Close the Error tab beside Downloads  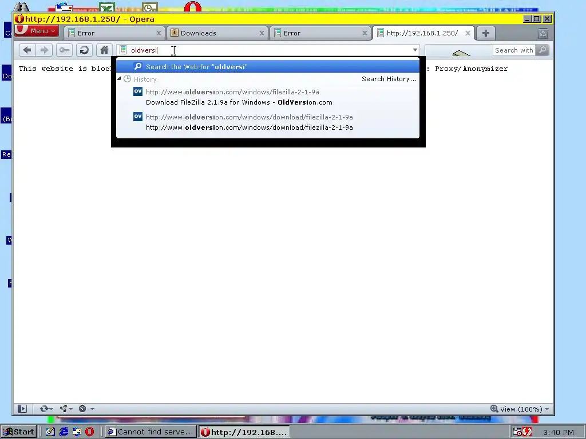coord(365,33)
